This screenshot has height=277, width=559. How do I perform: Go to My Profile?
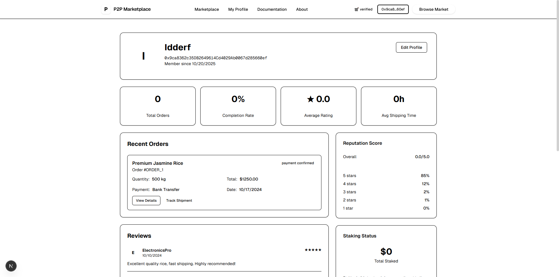(238, 9)
